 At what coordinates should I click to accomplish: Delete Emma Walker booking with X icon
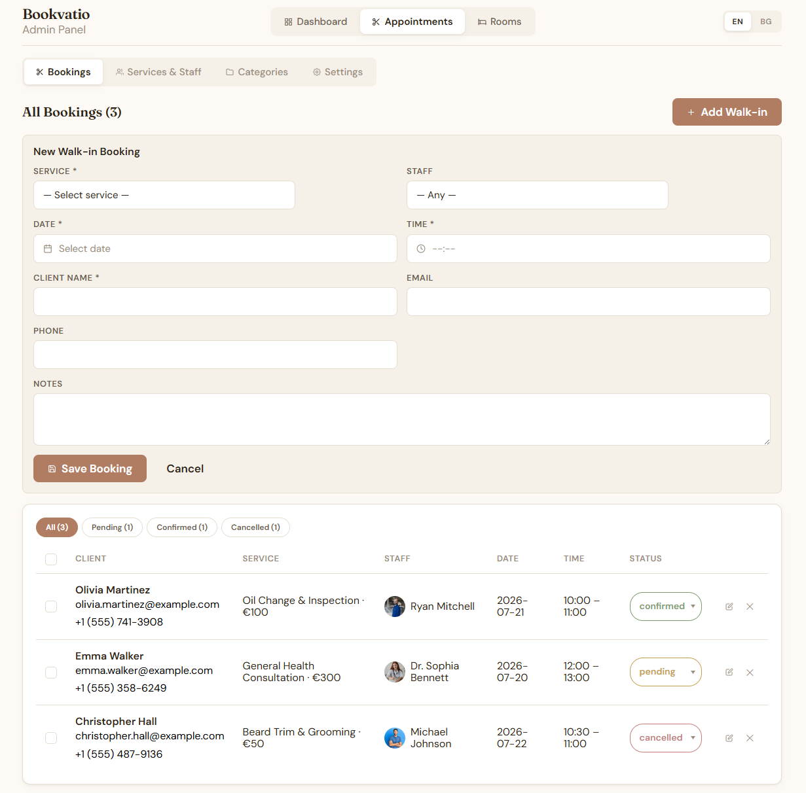750,672
